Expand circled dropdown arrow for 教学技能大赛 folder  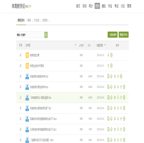tap(111, 55)
